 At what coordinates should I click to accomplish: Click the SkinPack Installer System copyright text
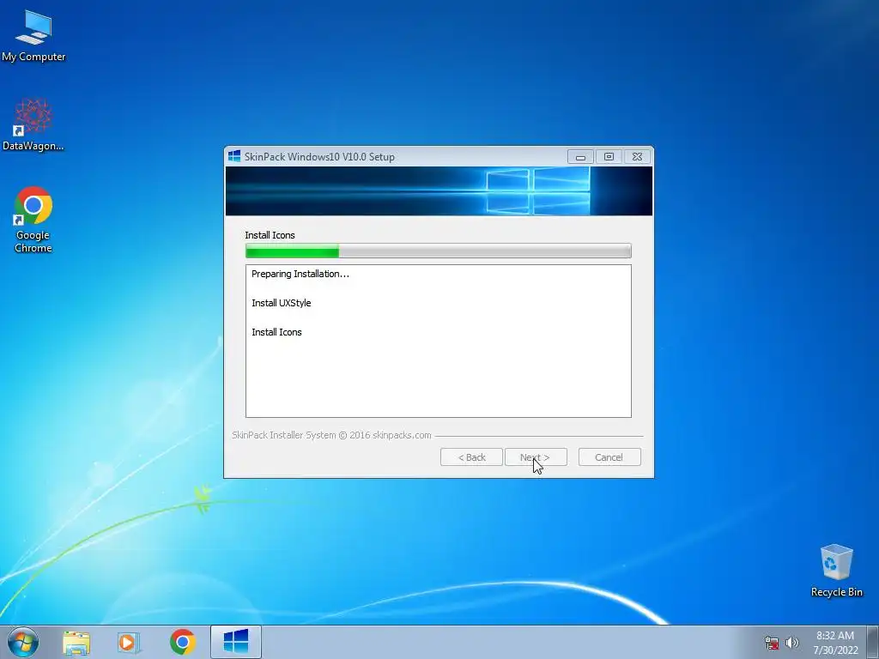(x=332, y=435)
